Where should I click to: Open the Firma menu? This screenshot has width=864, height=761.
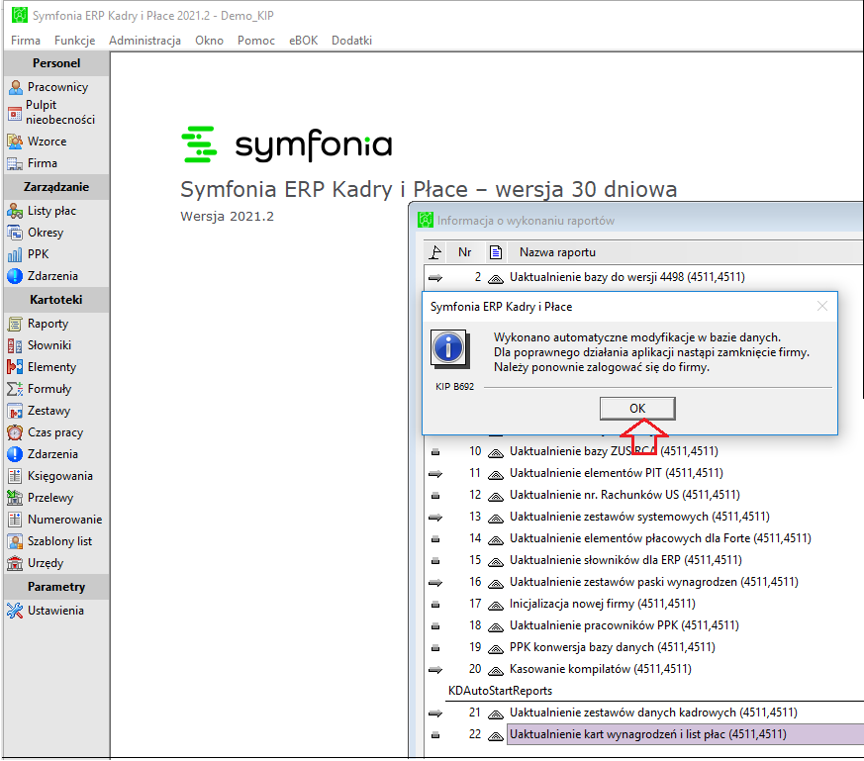[x=26, y=41]
